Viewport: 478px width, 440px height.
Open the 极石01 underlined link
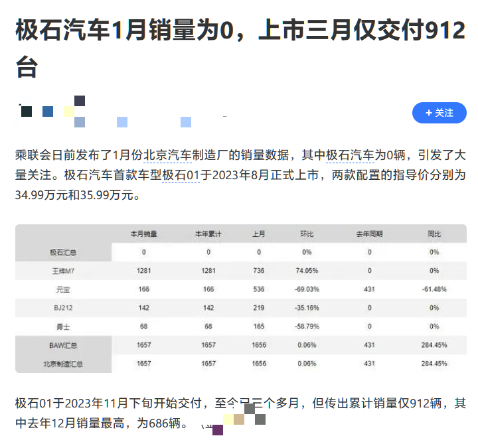181,175
